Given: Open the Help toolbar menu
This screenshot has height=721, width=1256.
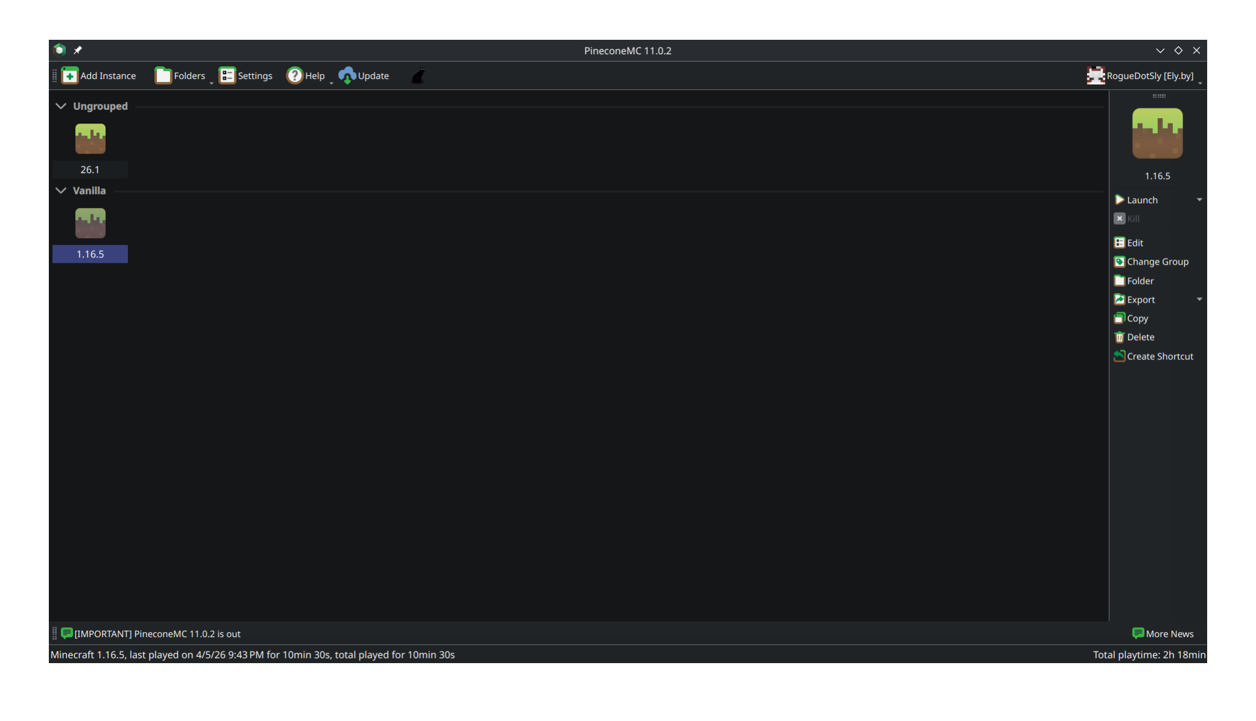Looking at the screenshot, I should coord(306,76).
